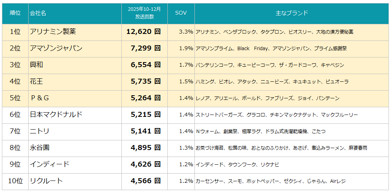The height and width of the screenshot is (194, 392).
Task: Select the 10位 rank cell
Action: click(x=15, y=181)
